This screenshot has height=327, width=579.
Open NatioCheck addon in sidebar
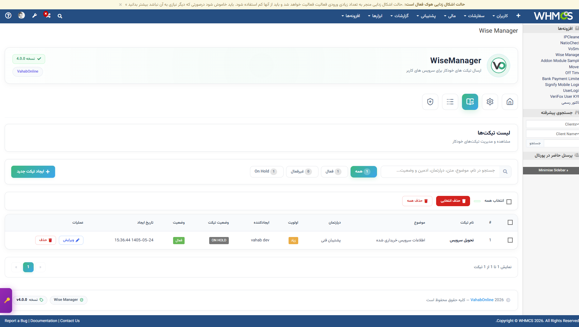570,43
